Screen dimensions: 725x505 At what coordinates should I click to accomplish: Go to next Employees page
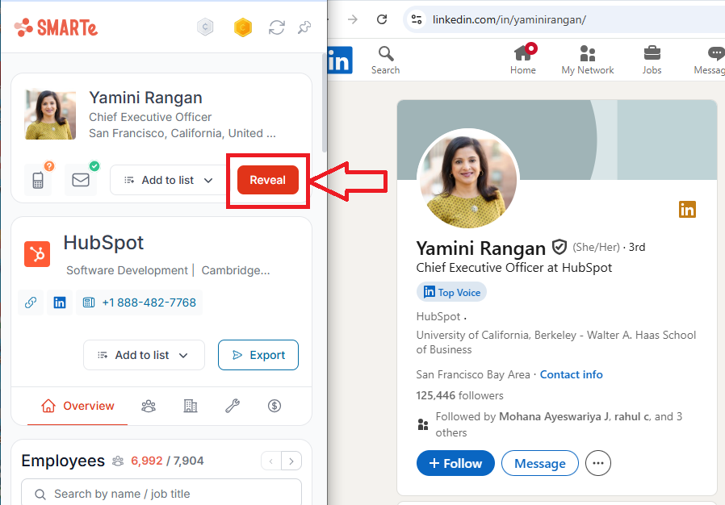[x=291, y=461]
